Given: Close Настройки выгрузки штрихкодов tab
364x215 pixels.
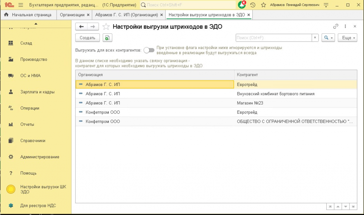Looking at the screenshot, I should (x=248, y=15).
